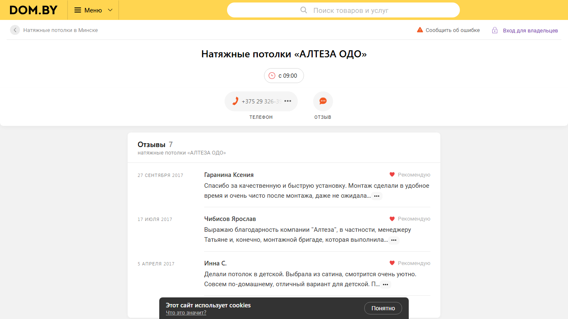Click the search magnifier icon
Screen dimensions: 568x319
304,10
